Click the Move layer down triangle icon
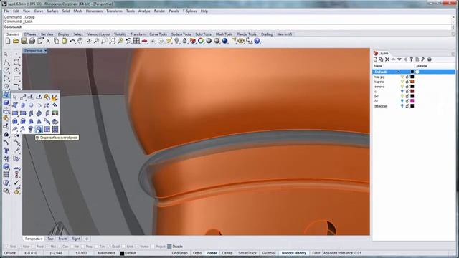This screenshot has height=258, width=459. tap(399, 59)
